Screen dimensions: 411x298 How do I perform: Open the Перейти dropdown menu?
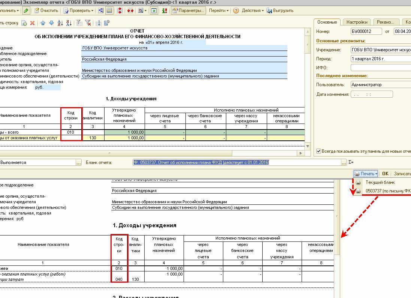coord(218,11)
